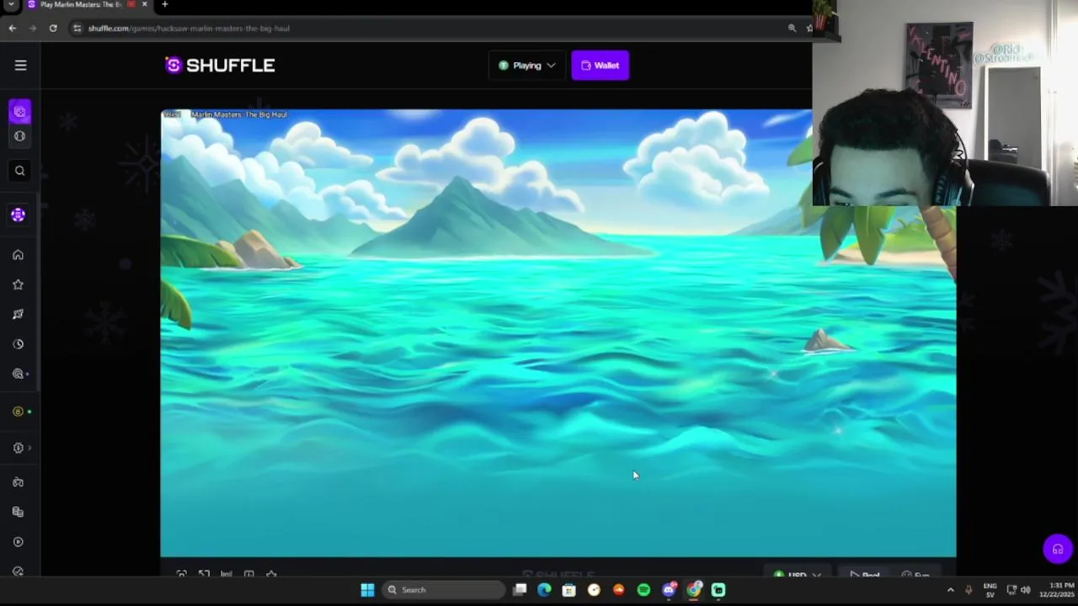Show hidden icons in the system tray

[x=951, y=590]
